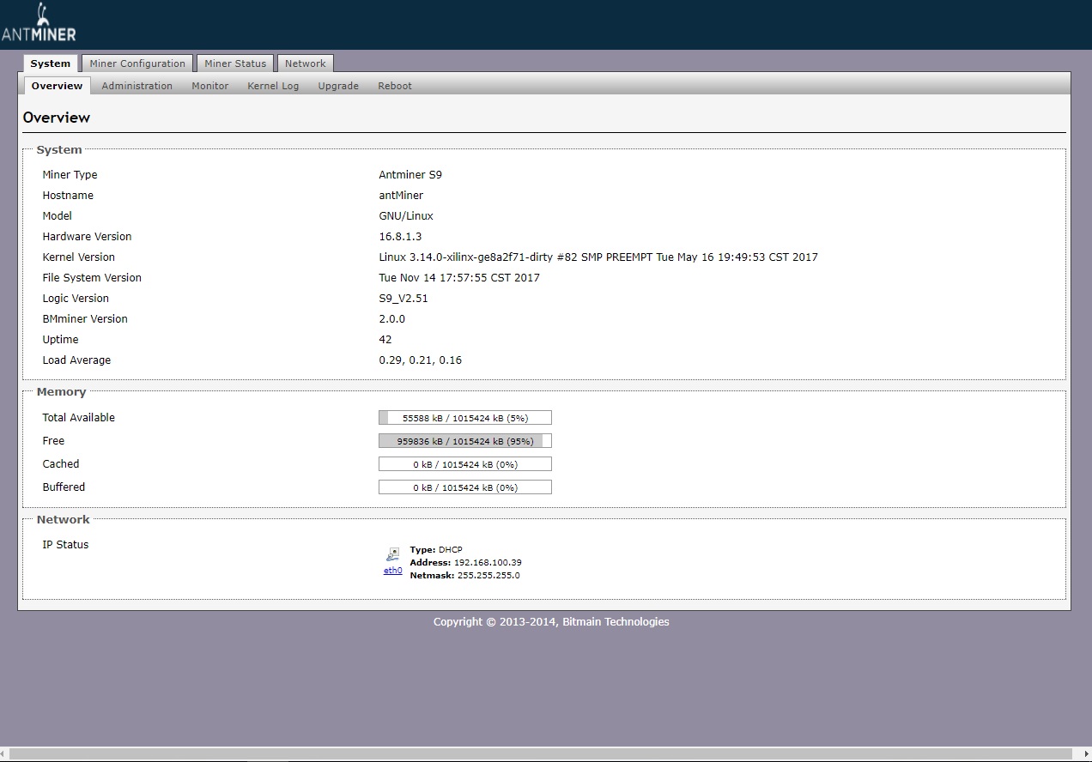The width and height of the screenshot is (1092, 762).
Task: Open the Miner Status tab
Action: click(235, 63)
